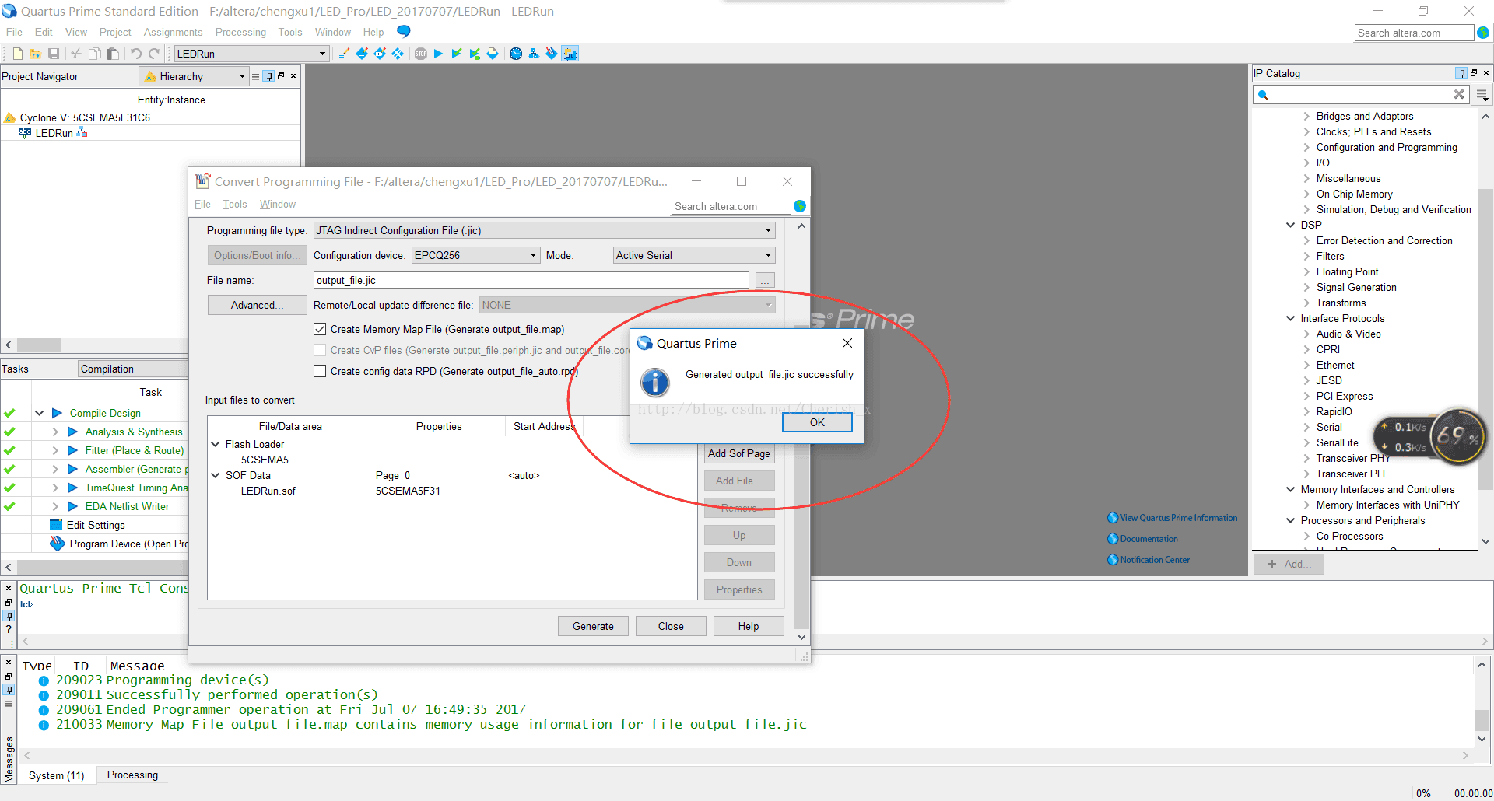Image resolution: width=1494 pixels, height=801 pixels.
Task: Click the Create CvP files checkbox
Action: coord(320,350)
